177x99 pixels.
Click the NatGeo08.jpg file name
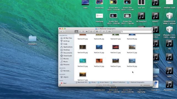[x=132, y=39]
